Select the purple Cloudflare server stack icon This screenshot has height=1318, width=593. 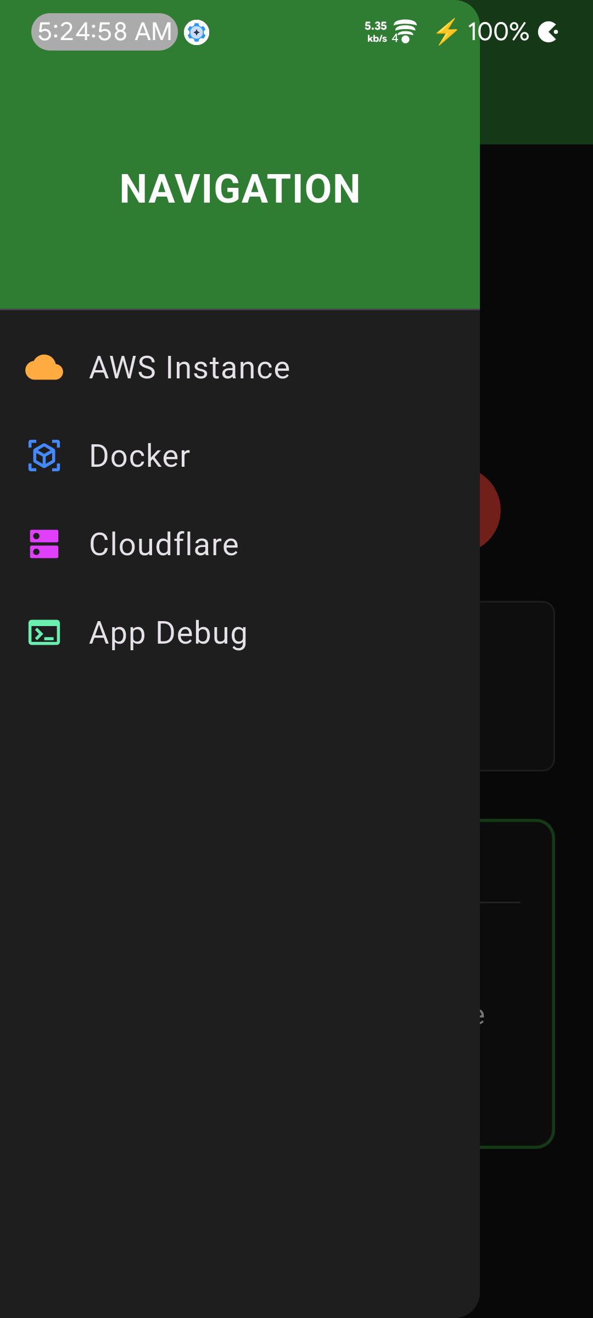[x=45, y=544]
